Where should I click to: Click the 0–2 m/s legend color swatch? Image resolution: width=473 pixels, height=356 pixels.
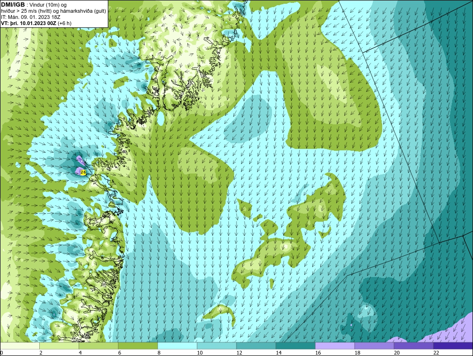20,346
